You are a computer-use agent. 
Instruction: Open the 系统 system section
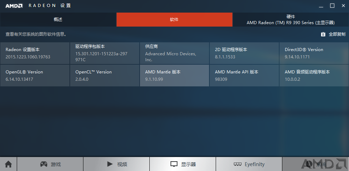click(x=315, y=164)
